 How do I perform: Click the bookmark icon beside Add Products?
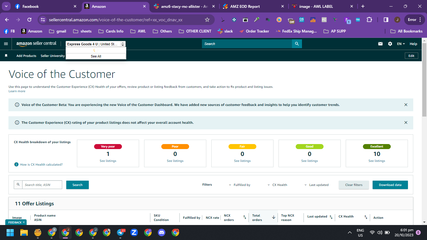coord(6,56)
